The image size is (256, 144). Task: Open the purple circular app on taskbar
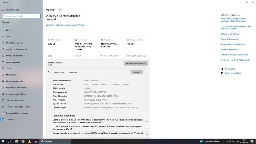coord(36,141)
